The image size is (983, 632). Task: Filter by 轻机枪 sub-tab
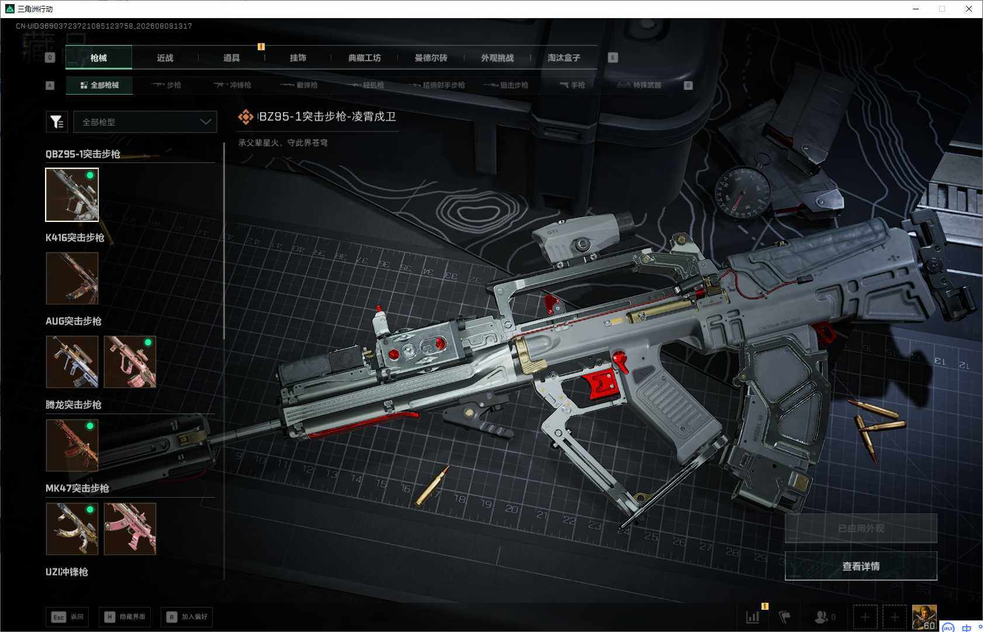pyautogui.click(x=365, y=85)
